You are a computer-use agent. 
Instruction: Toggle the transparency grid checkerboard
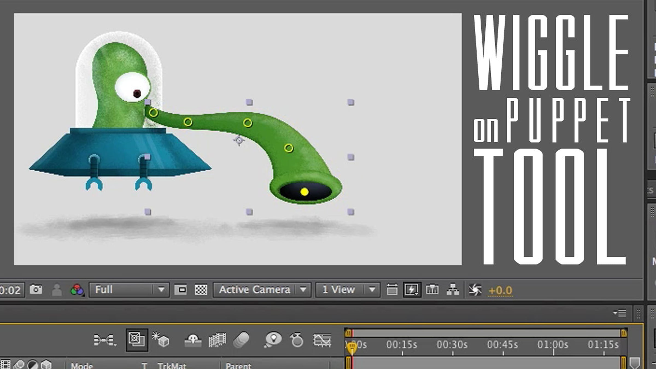(x=201, y=290)
